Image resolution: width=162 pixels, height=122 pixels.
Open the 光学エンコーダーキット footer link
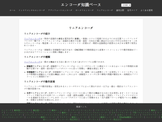coord(128,115)
